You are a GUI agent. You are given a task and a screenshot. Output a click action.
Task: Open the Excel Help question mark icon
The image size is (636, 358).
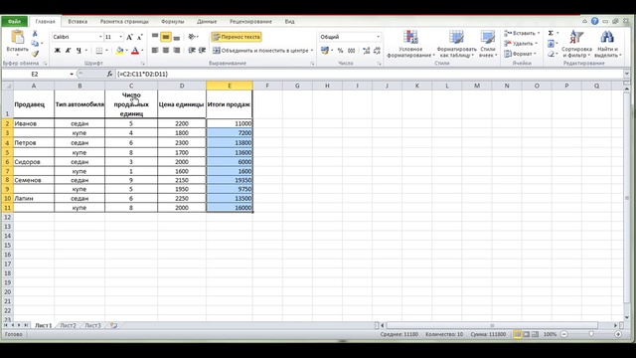594,21
